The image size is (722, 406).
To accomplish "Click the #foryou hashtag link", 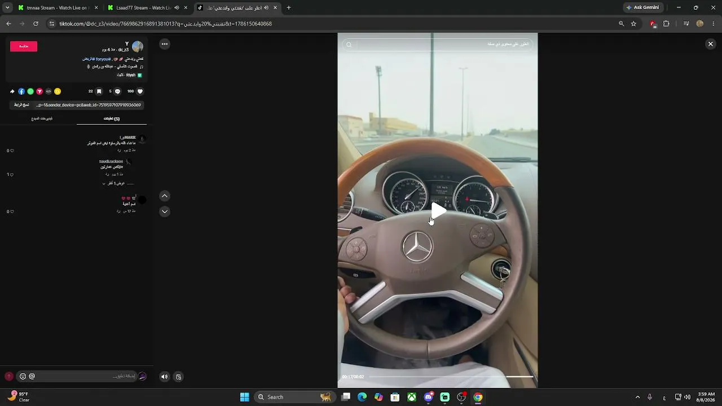I will coord(103,59).
